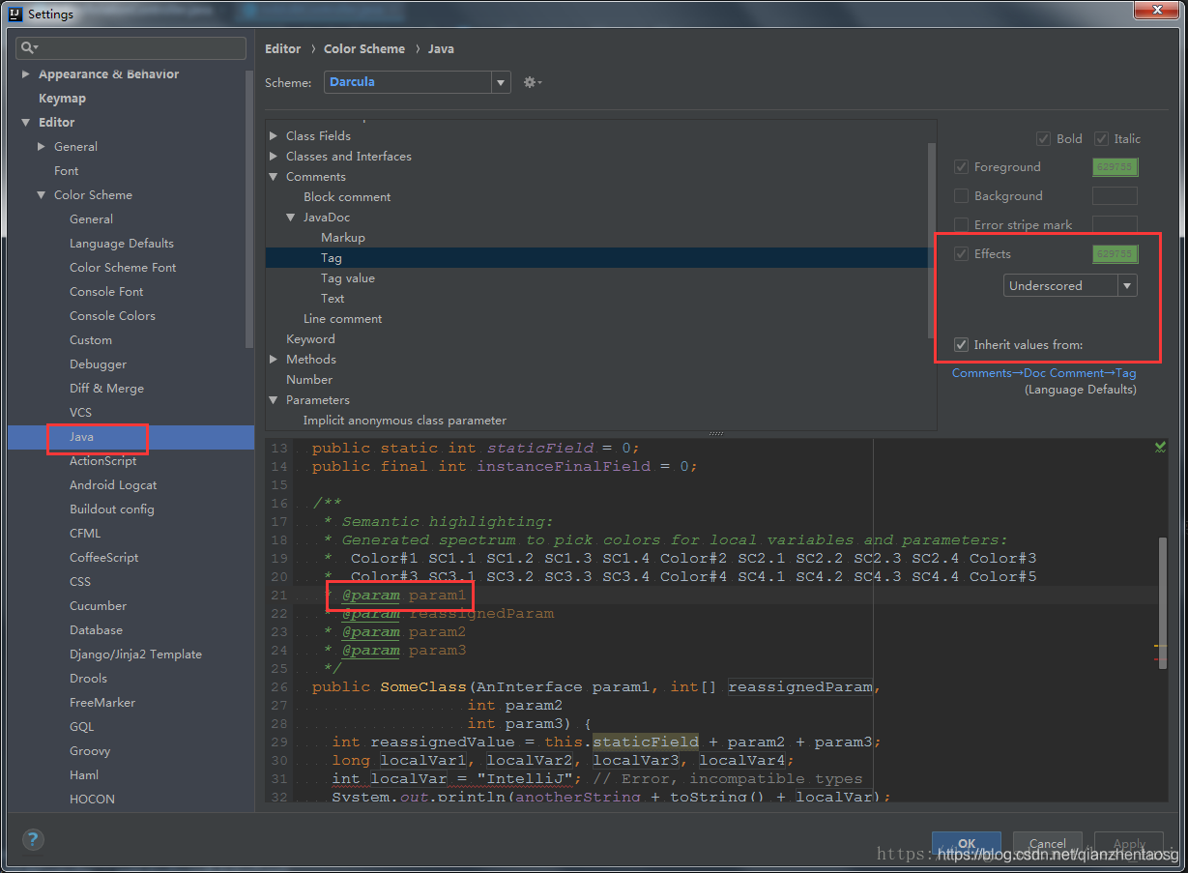Click staticField on preview line 13
This screenshot has height=873, width=1188.
538,449
